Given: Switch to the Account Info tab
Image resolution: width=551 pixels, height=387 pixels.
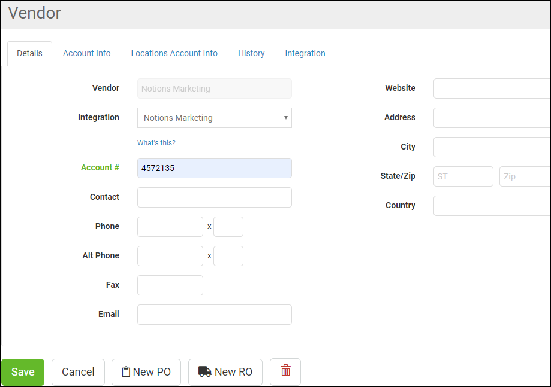Looking at the screenshot, I should point(87,53).
